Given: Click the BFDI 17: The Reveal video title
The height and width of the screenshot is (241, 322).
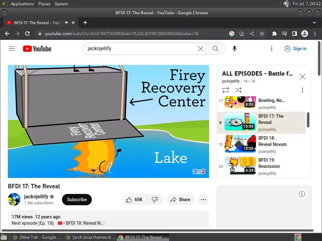Looking at the screenshot, I should (x=34, y=186).
